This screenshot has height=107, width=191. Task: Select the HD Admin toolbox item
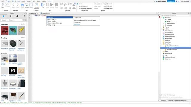click(13, 72)
